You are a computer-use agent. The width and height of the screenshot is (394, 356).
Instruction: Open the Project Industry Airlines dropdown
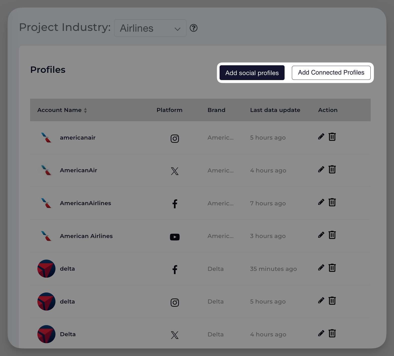coord(150,28)
